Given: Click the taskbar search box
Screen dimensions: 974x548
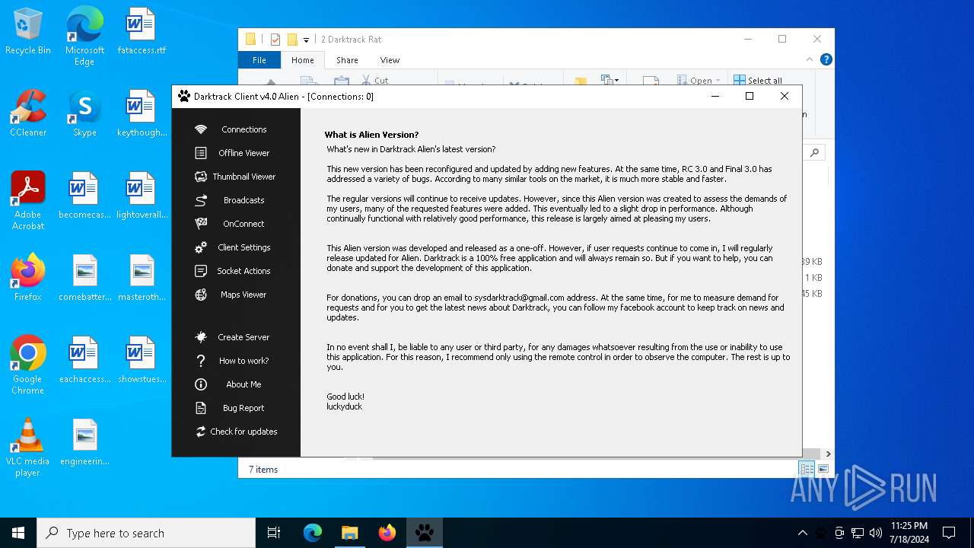Looking at the screenshot, I should [146, 533].
